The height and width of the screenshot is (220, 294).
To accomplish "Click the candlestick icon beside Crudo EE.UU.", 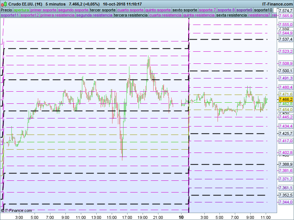I will click(4, 4).
